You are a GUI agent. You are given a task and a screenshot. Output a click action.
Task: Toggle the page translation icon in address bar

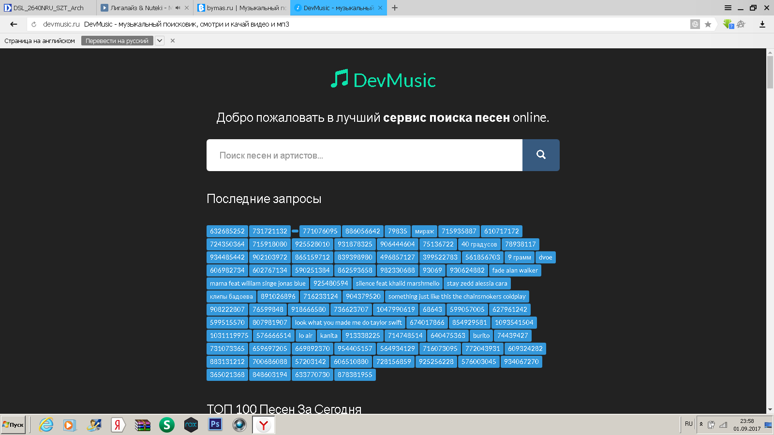pyautogui.click(x=695, y=24)
